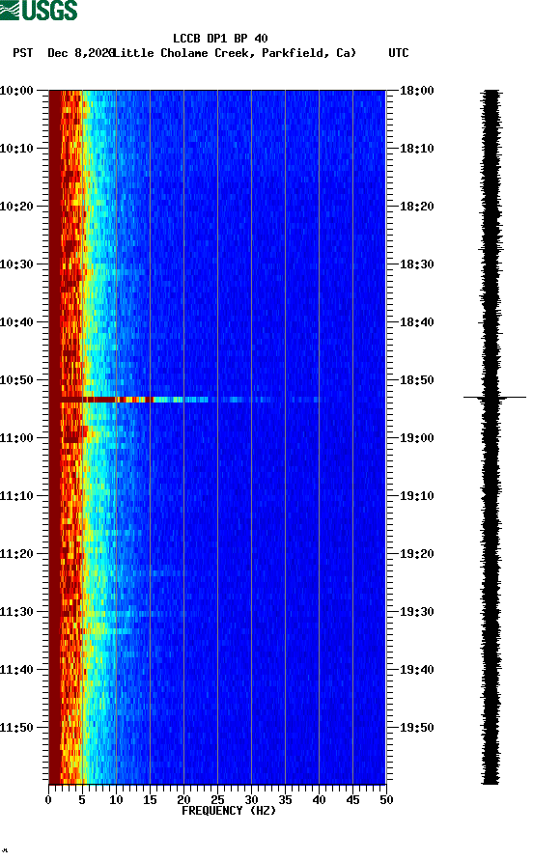Image resolution: width=533 pixels, height=861 pixels.
Task: Click the '18:50' UTC time label
Action: click(x=417, y=380)
